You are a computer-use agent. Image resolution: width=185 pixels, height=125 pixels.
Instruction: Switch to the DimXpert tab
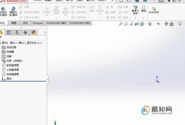pos(38,23)
